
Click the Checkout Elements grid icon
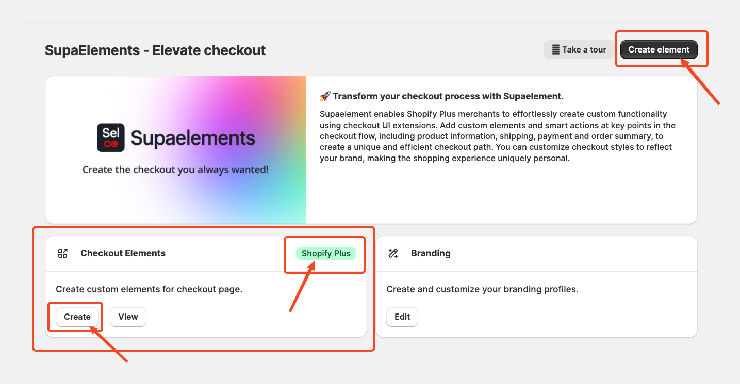point(63,253)
